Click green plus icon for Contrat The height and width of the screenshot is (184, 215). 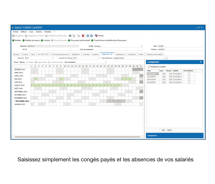pos(42,40)
